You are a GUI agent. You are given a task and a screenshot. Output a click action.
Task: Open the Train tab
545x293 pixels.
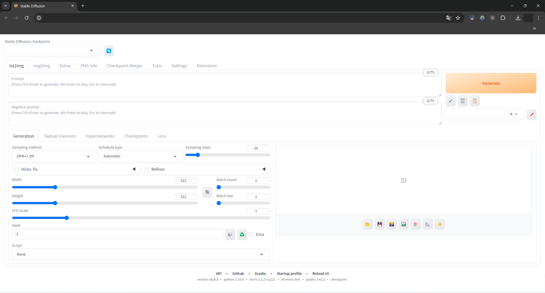click(157, 66)
